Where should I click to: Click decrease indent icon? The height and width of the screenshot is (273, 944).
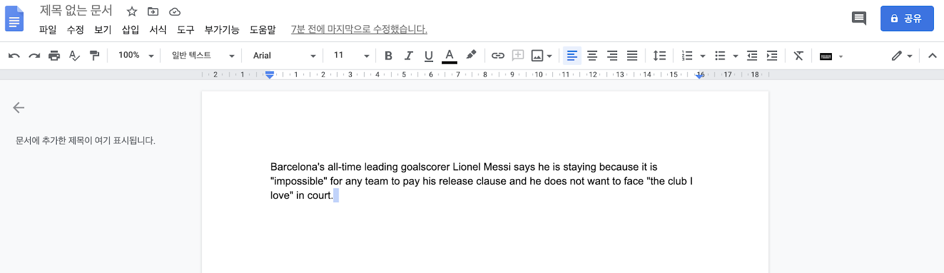pos(752,55)
